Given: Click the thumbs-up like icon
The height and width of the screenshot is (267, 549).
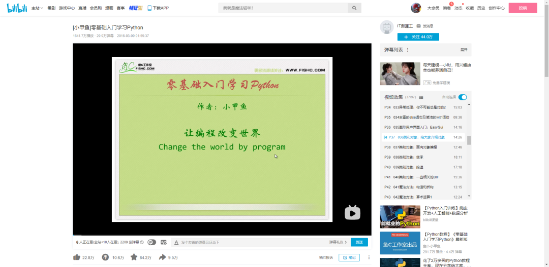Looking at the screenshot, I should pos(77,257).
